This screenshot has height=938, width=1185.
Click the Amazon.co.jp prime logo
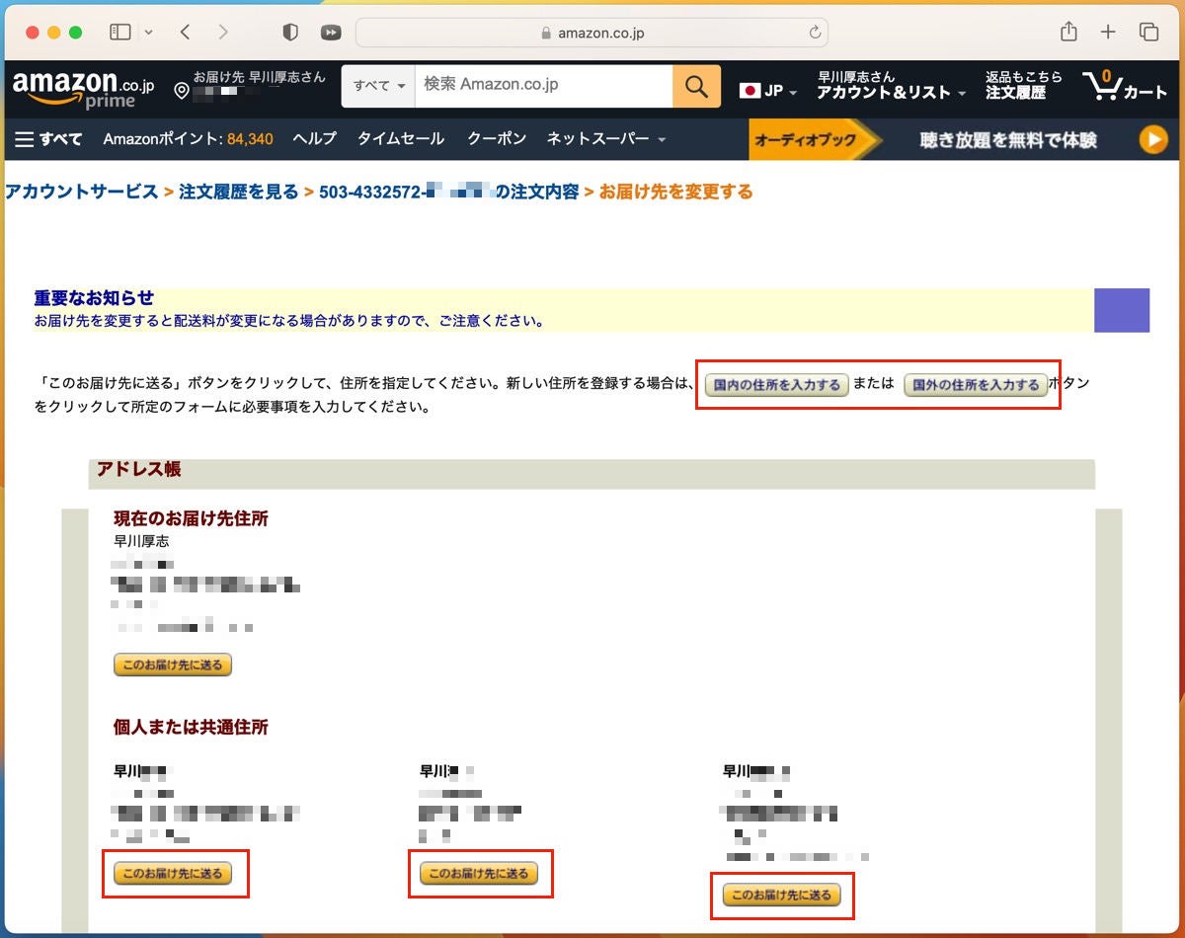click(83, 89)
